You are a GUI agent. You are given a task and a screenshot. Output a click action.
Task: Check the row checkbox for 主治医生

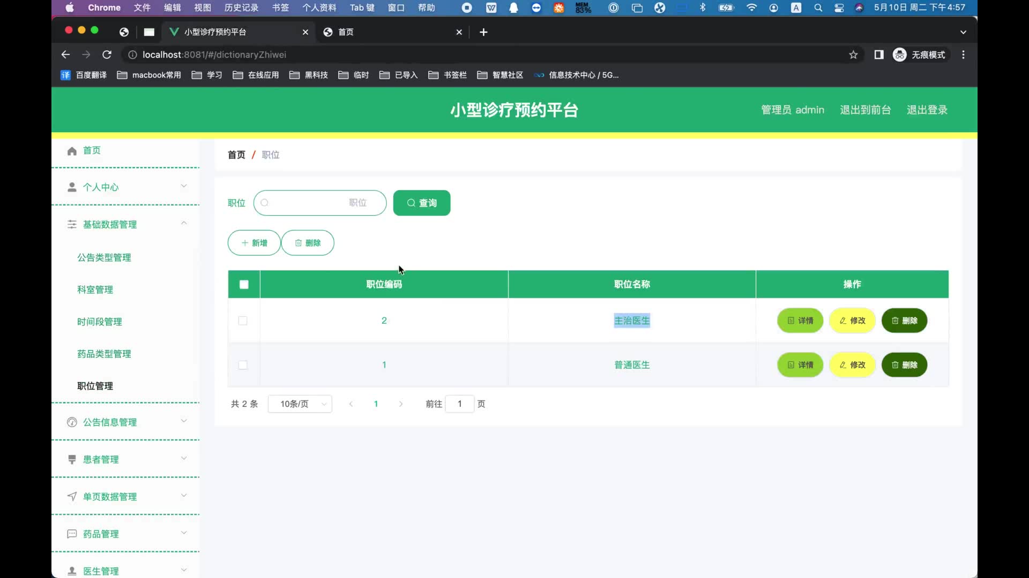pyautogui.click(x=243, y=321)
